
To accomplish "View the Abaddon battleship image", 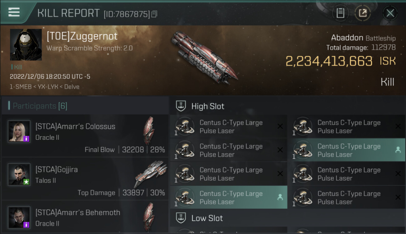I will tap(204, 58).
